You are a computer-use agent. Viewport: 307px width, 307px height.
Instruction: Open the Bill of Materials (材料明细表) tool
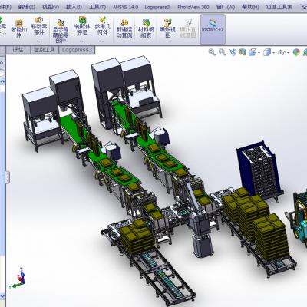(x=146, y=28)
